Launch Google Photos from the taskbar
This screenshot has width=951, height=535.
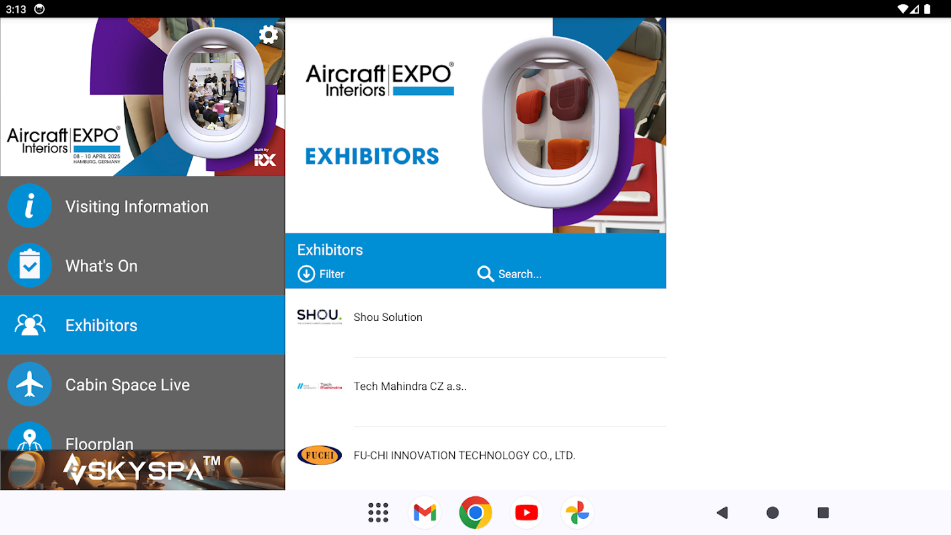pyautogui.click(x=577, y=513)
